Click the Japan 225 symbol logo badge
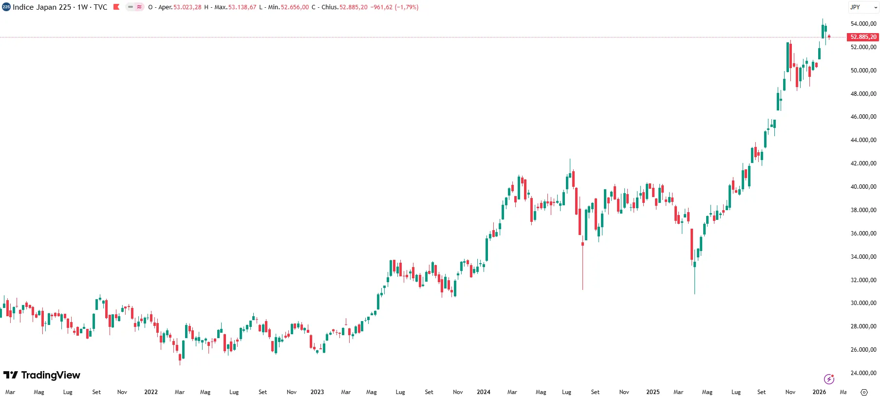The width and height of the screenshot is (880, 396). pos(6,7)
